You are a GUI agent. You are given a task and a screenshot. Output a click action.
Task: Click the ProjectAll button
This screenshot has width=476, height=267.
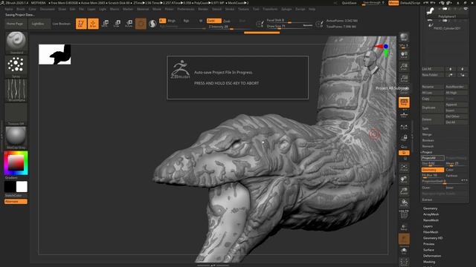pyautogui.click(x=433, y=158)
